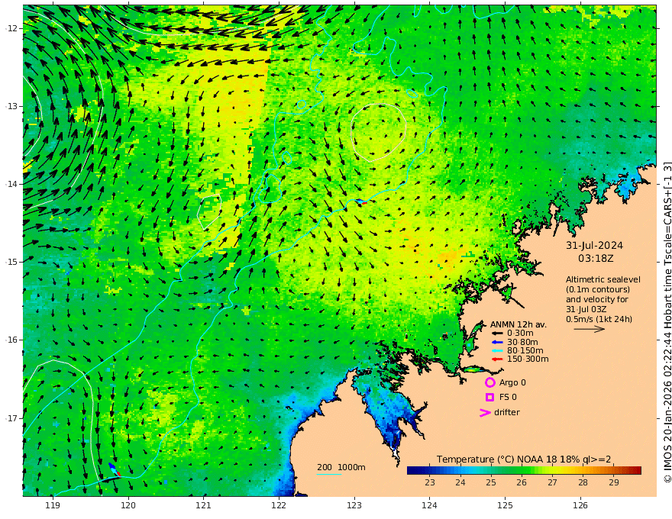
Task: Click the latitude -13 axis label
Action: click(x=11, y=106)
